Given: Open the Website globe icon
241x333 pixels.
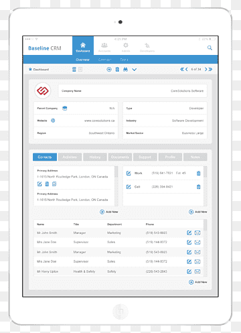Looking at the screenshot, I should [x=53, y=121].
